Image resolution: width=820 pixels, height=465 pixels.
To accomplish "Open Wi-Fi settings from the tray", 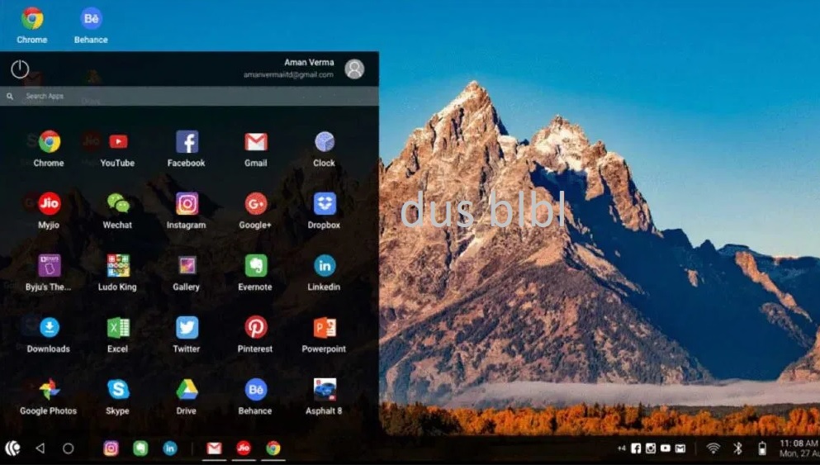I will (x=713, y=448).
